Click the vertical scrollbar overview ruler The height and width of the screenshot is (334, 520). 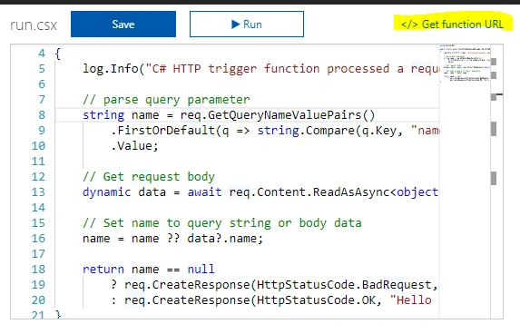pyautogui.click(x=496, y=182)
